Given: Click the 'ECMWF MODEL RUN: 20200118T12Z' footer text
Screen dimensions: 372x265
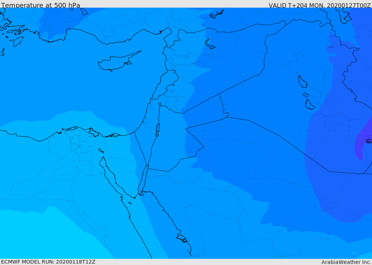Looking at the screenshot, I should [x=48, y=262].
